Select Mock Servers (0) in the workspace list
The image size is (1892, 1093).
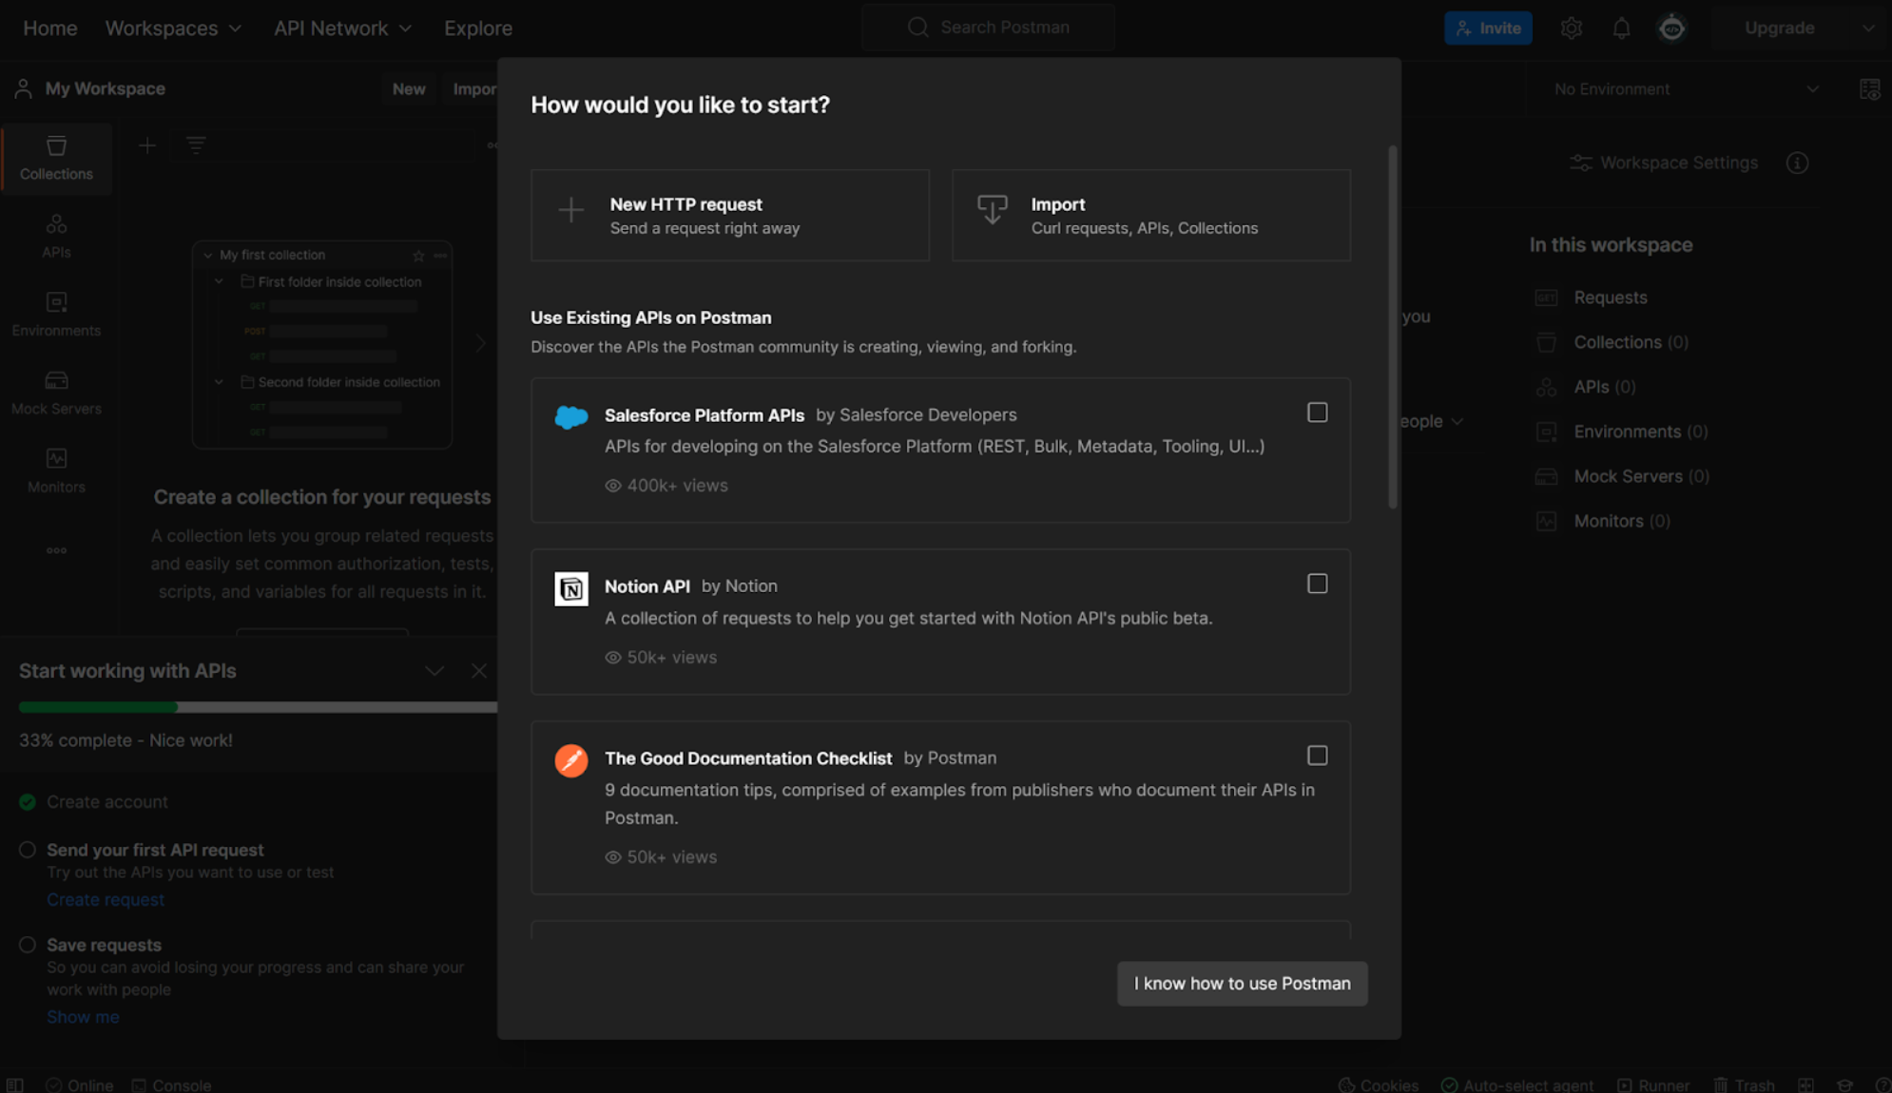click(1641, 476)
